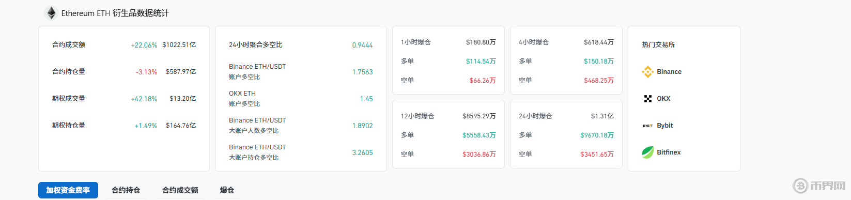Click the $9670.18万 long liquidation value

pos(597,135)
